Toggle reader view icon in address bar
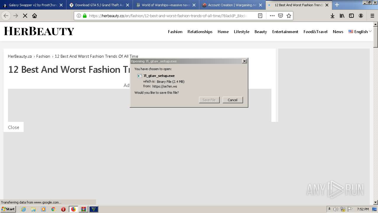 (260, 16)
